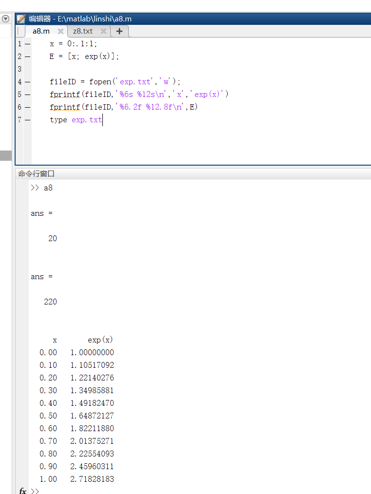Click the command window title 命令行窗口
Viewport: 371px width, 494px height.
[36, 173]
